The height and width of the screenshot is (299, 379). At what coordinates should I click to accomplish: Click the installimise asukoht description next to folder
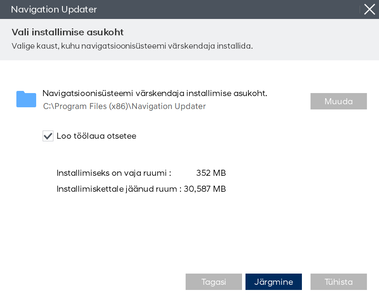155,93
